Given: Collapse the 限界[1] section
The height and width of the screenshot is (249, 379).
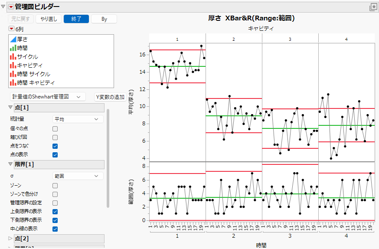Looking at the screenshot, I should coord(10,164).
